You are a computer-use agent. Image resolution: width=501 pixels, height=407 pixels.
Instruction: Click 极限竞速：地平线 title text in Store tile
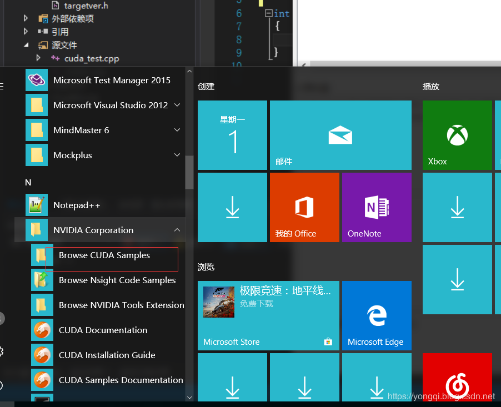point(285,290)
